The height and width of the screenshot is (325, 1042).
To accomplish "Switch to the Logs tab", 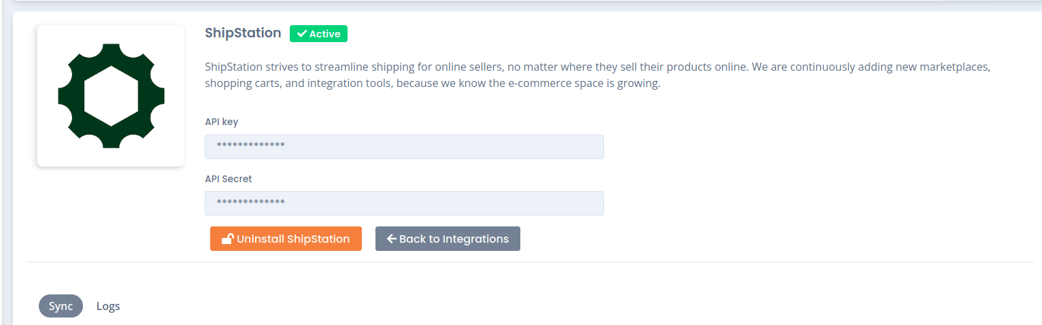I will point(108,306).
